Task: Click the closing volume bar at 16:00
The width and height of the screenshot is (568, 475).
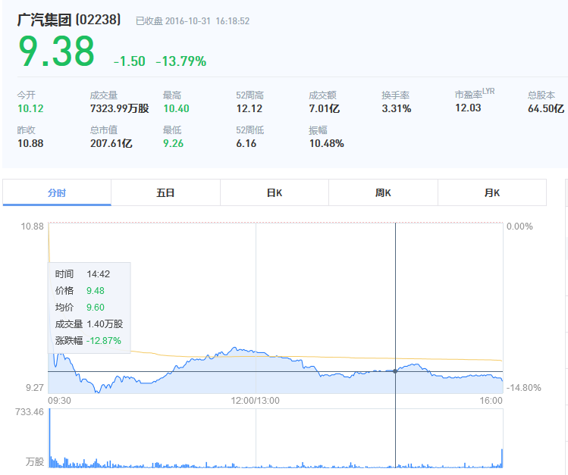Action: 502,458
